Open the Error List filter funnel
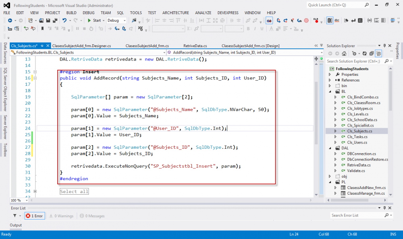The height and width of the screenshot is (239, 403). coord(15,216)
